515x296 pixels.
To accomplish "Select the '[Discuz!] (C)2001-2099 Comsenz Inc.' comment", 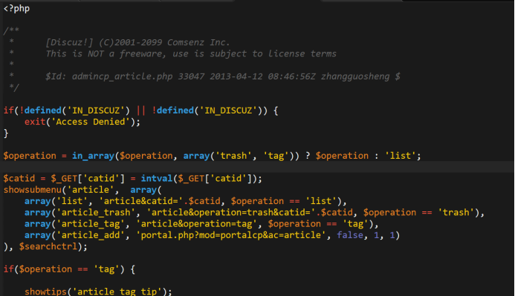I will 137,42.
